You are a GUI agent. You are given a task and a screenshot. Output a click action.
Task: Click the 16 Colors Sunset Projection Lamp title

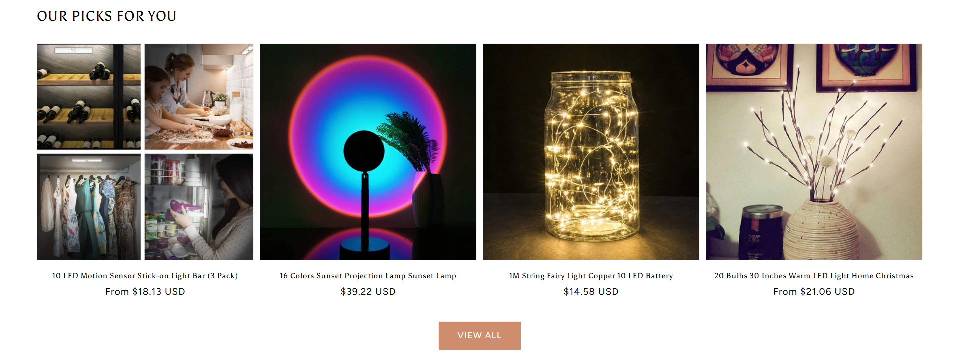click(368, 276)
